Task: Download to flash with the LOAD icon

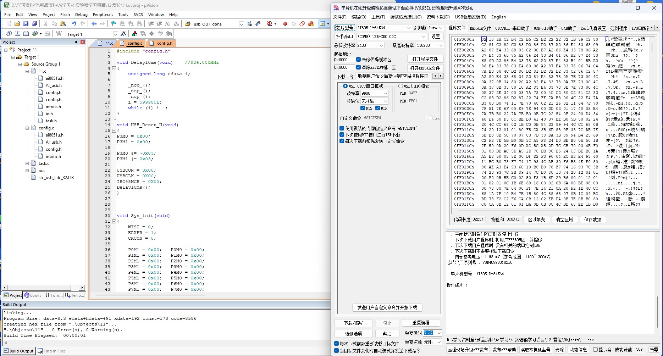Action: (59, 34)
